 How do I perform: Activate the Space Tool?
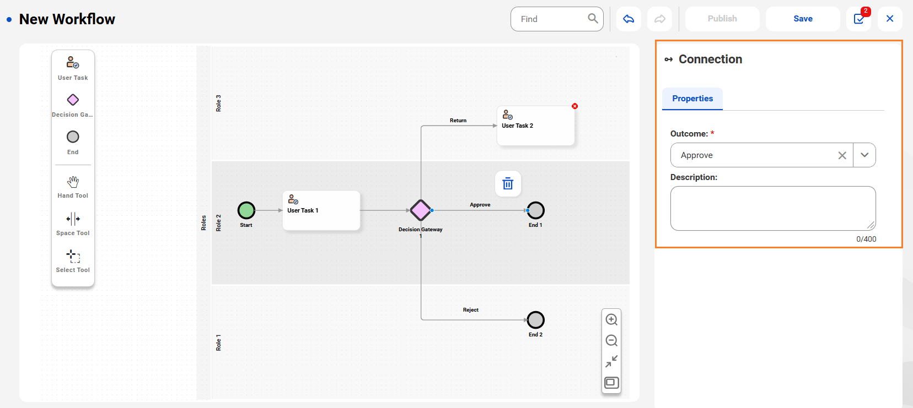tap(73, 224)
